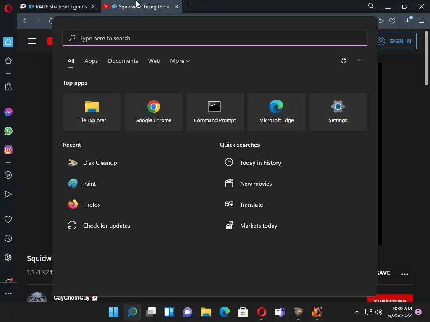
Task: Go back in Opera browser
Action: click(x=25, y=21)
